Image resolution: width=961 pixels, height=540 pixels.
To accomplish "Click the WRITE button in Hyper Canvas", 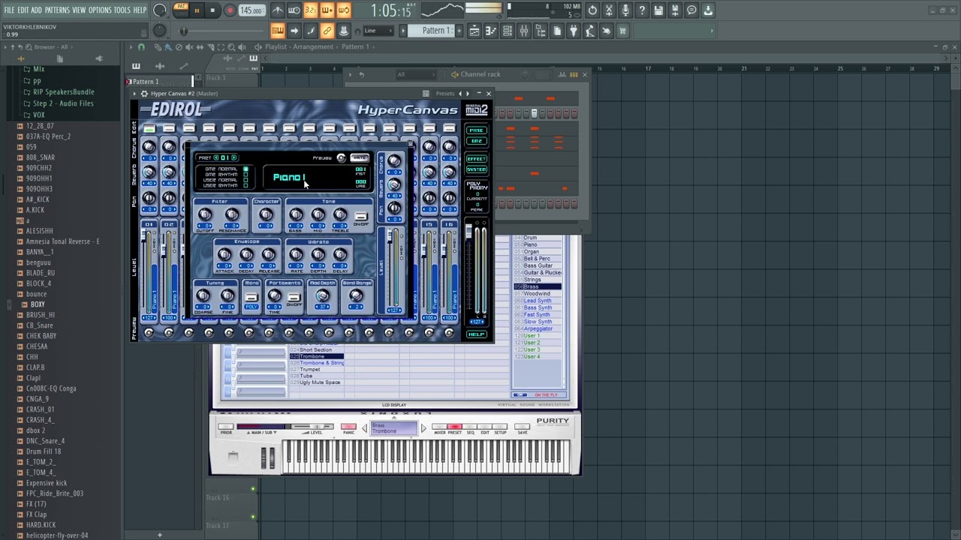I will tap(360, 157).
